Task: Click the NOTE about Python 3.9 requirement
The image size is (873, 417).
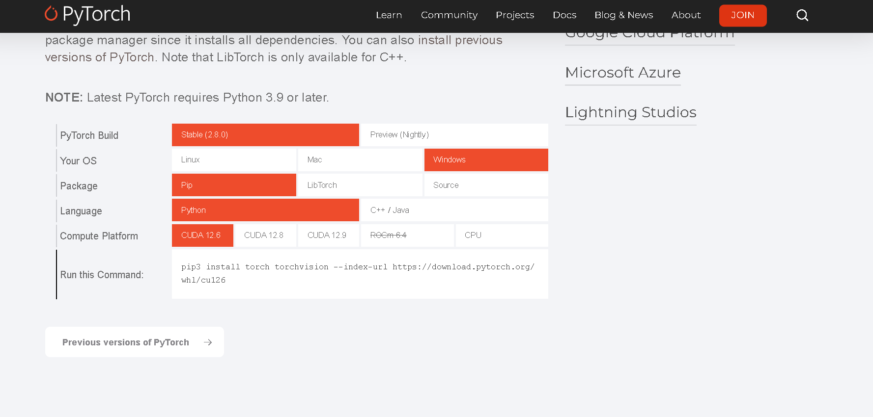Action: [187, 98]
